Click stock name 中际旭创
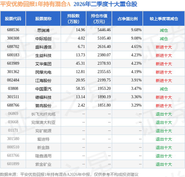185x177 pixels. coord(43,38)
